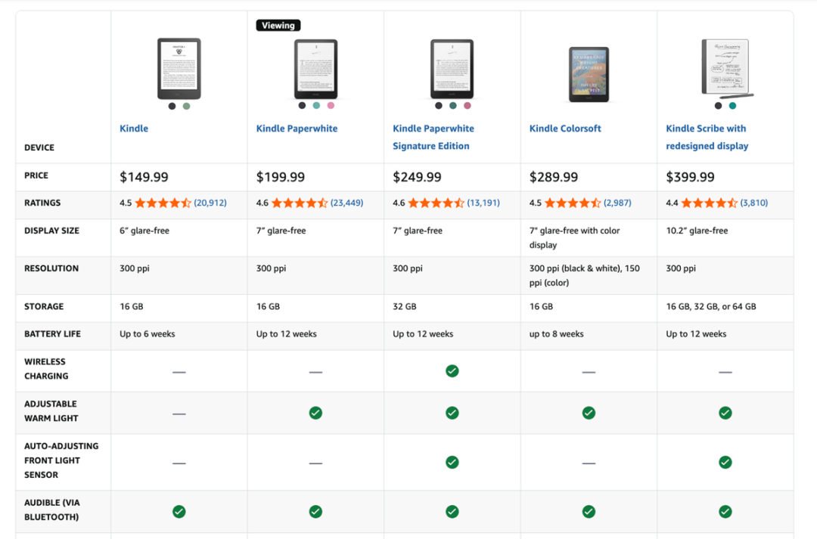The image size is (817, 539).
Task: Open the Kindle Paperwhite link
Action: point(297,129)
